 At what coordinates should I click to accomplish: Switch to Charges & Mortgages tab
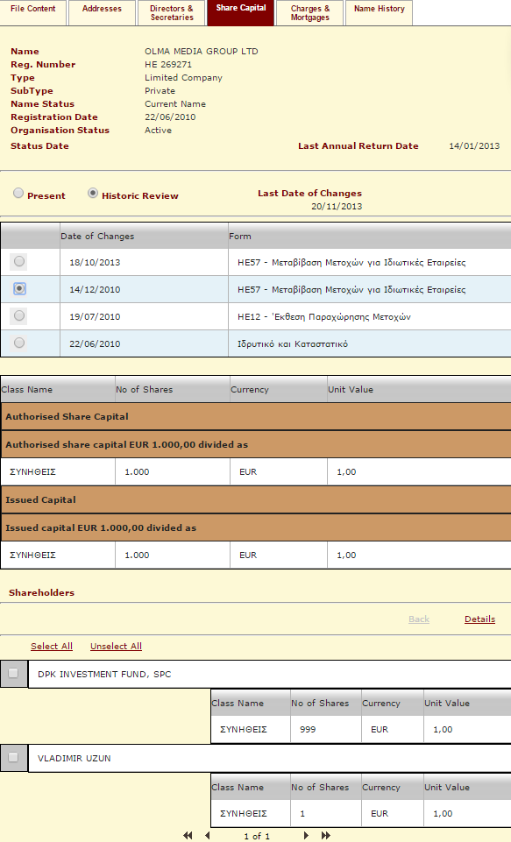pyautogui.click(x=310, y=12)
